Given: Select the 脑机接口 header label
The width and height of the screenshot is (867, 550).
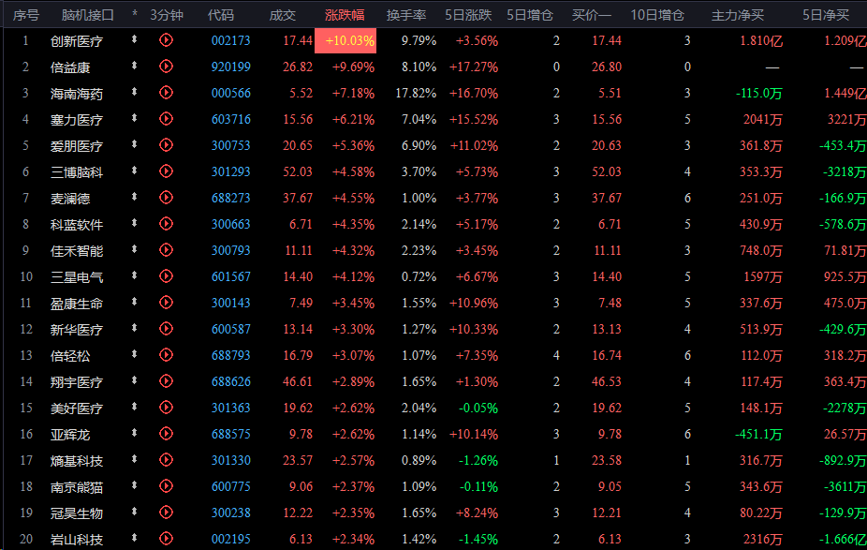Looking at the screenshot, I should tap(87, 15).
